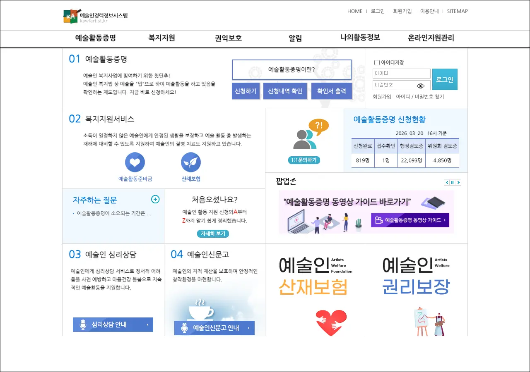Expand the 나의활동정보 menu

[360, 38]
